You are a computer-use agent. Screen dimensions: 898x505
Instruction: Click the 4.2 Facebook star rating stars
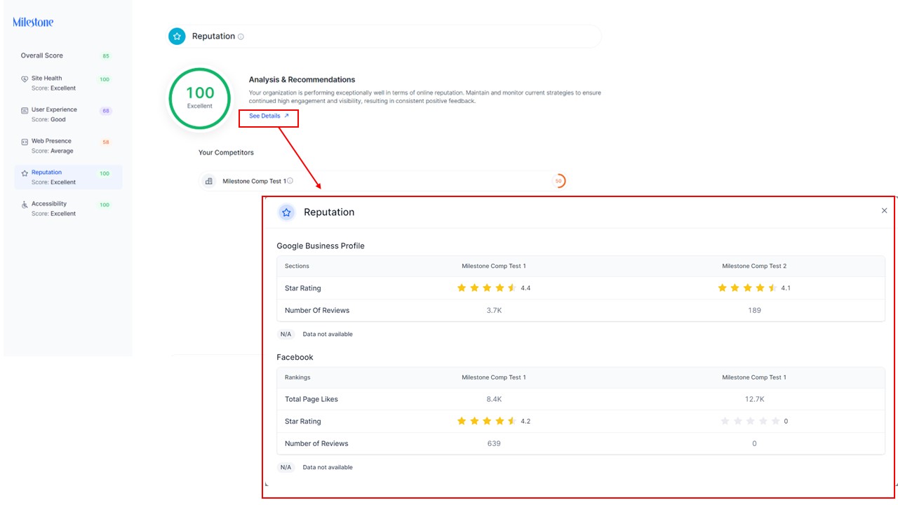point(487,422)
